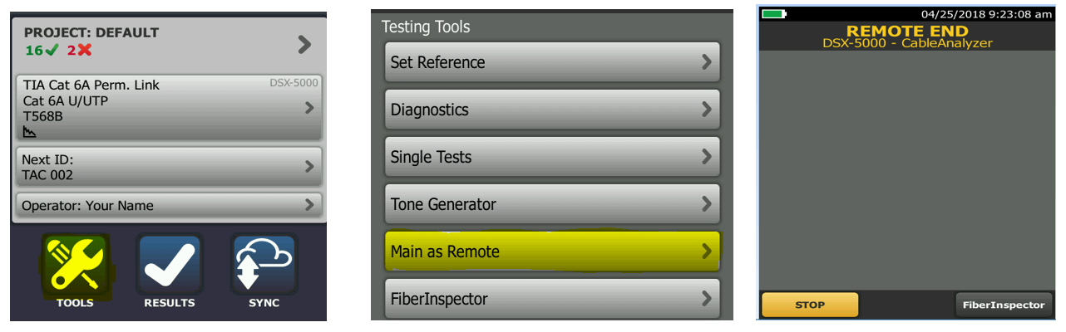Click the green battery indicator icon
1066x332 pixels.
point(773,14)
